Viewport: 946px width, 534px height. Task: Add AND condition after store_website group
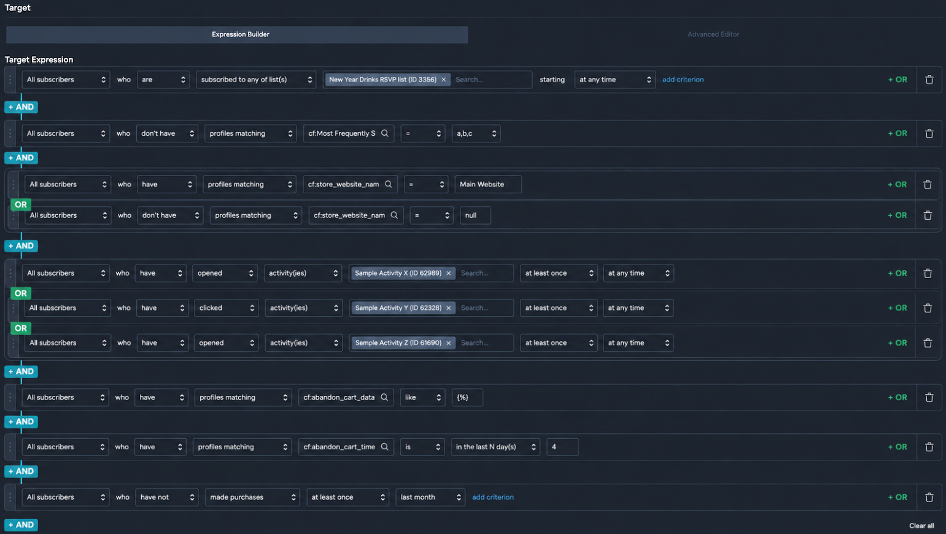pos(21,246)
